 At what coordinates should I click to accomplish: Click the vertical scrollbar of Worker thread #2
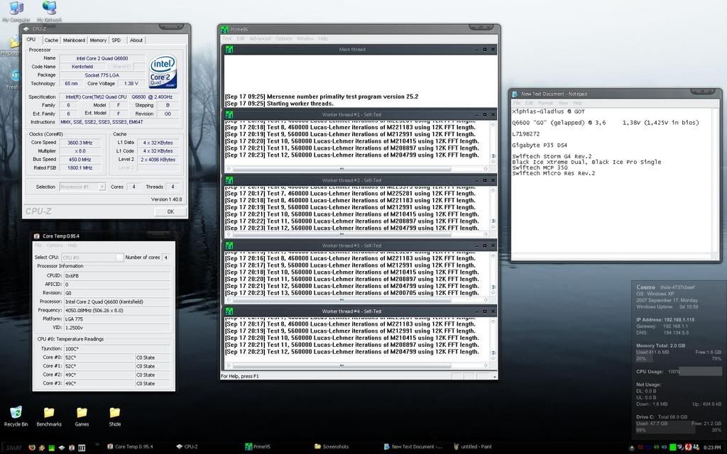coord(493,208)
